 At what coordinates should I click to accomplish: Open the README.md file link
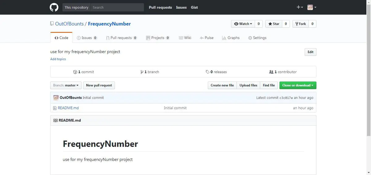[68, 108]
